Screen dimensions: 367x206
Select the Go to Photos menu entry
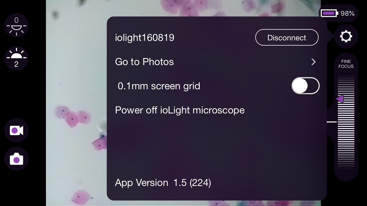tap(144, 62)
